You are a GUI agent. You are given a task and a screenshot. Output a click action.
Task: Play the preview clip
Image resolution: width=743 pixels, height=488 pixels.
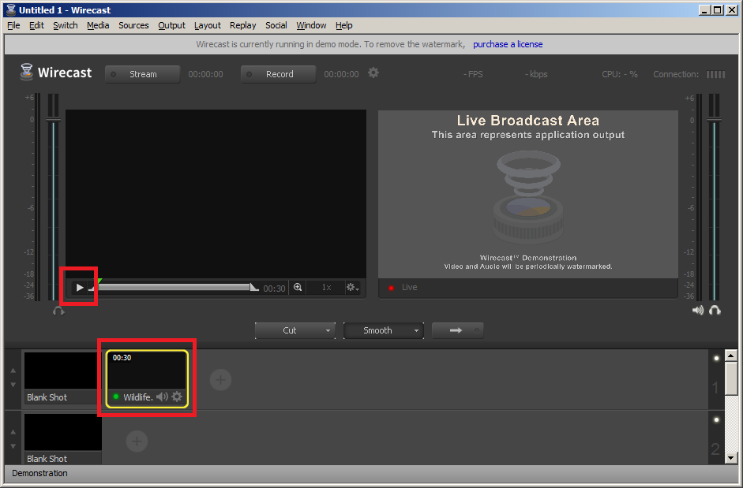pyautogui.click(x=80, y=287)
